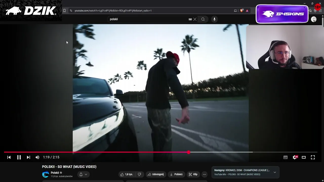The width and height of the screenshot is (324, 182).
Task: Open notification bell dropdown for Polskii
Action: (83, 174)
